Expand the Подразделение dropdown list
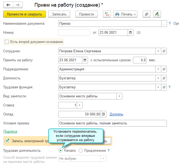 158,69
